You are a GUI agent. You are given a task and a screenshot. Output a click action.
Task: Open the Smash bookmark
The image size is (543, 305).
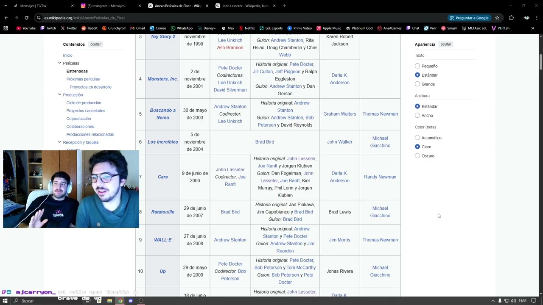click(x=449, y=28)
